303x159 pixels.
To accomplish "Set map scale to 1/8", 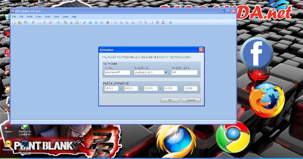I will (133, 22).
